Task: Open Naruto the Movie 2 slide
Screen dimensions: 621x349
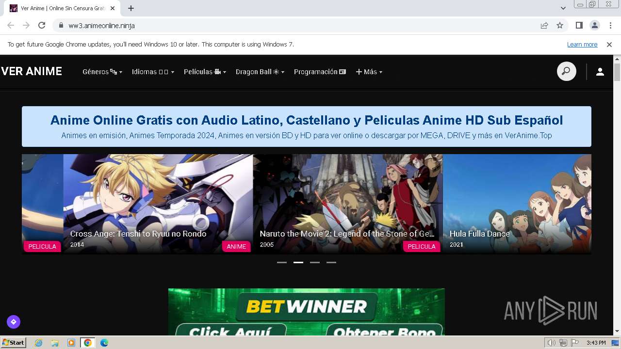Action: click(348, 204)
